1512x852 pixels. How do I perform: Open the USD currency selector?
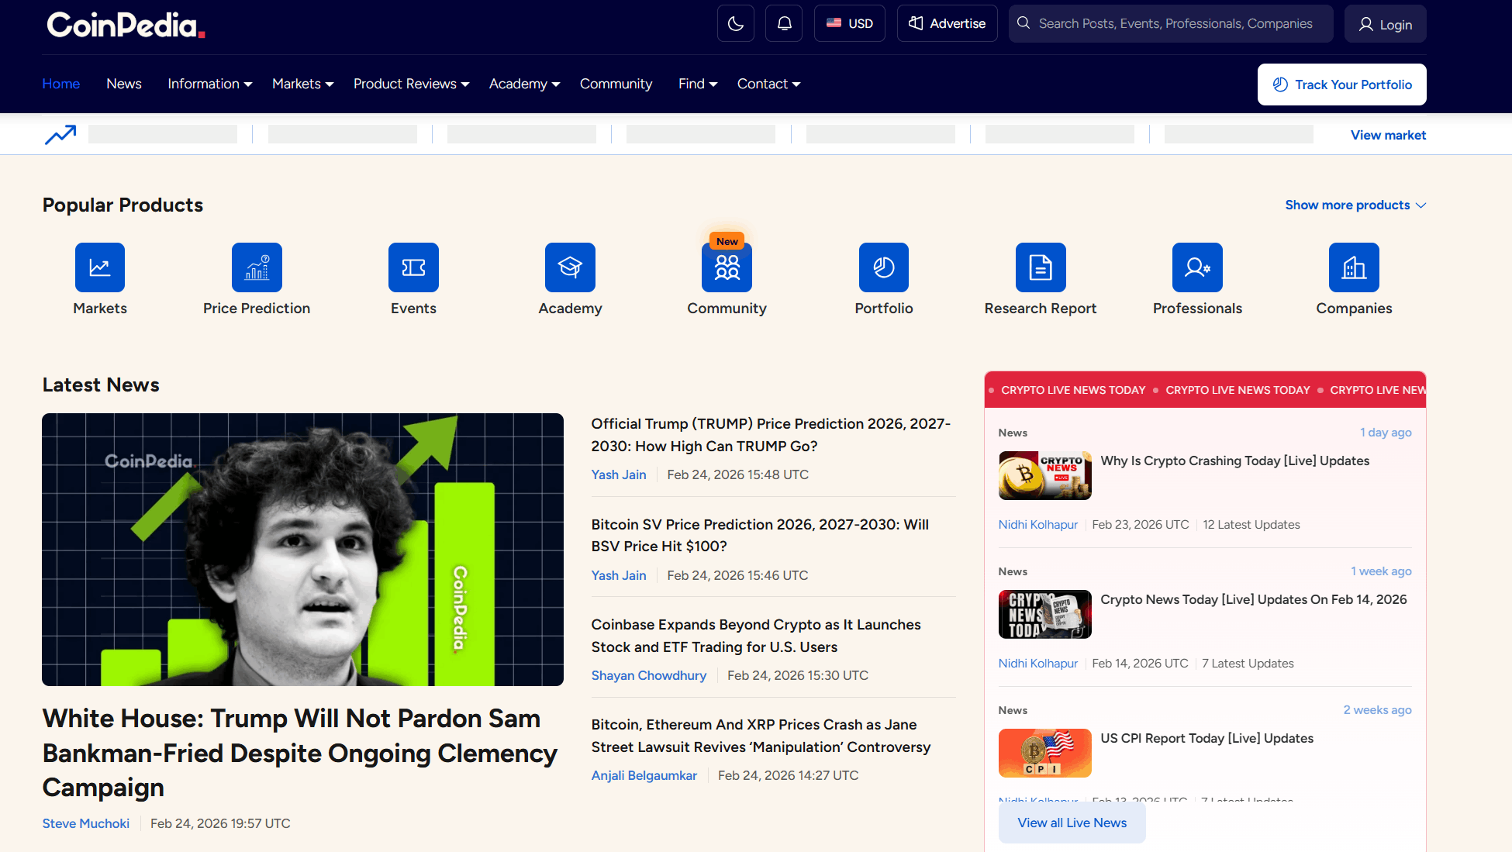[x=850, y=23]
